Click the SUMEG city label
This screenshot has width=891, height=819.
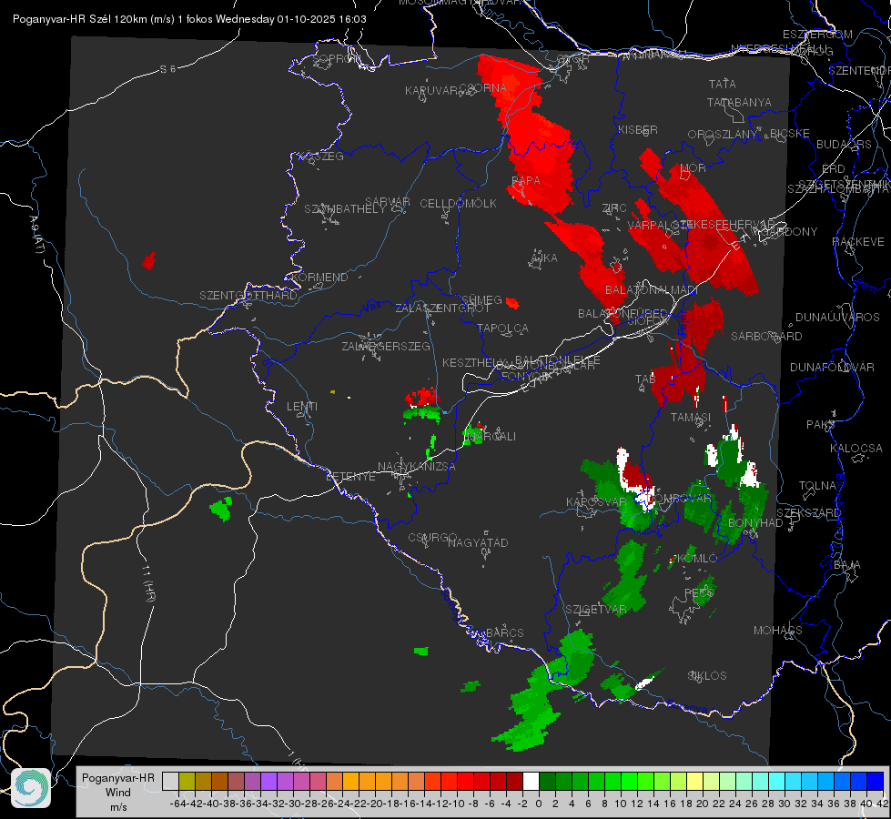[481, 299]
